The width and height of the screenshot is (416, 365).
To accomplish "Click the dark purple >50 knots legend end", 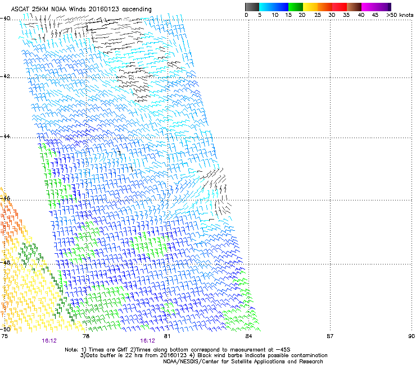I will click(x=389, y=7).
